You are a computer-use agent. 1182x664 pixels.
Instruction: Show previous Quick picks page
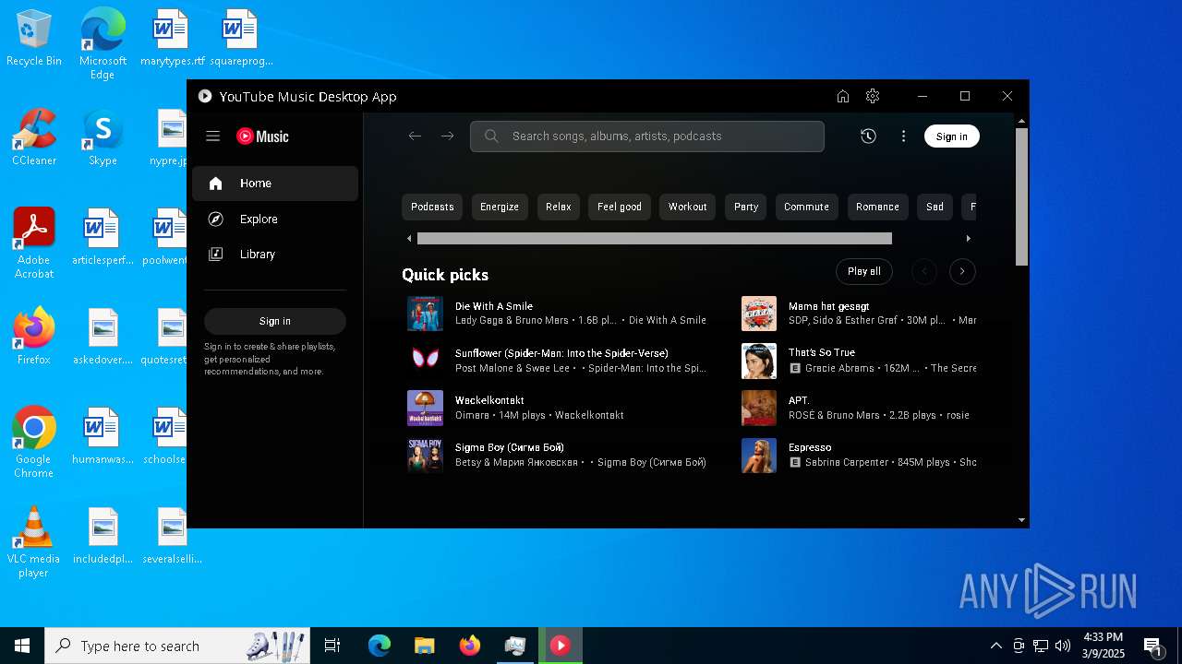pos(923,271)
